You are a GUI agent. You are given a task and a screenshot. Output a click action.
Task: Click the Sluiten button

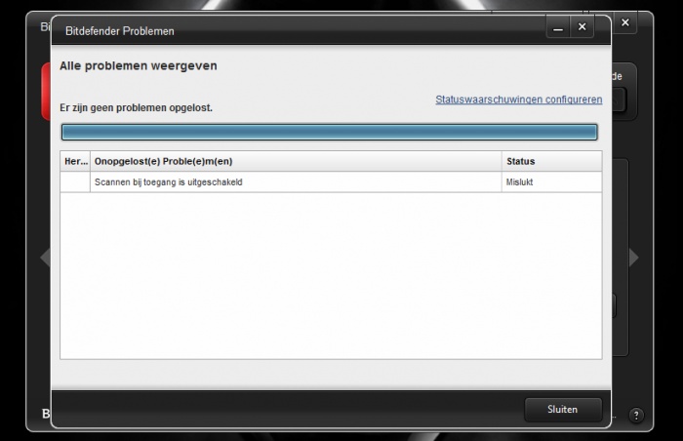(x=563, y=410)
